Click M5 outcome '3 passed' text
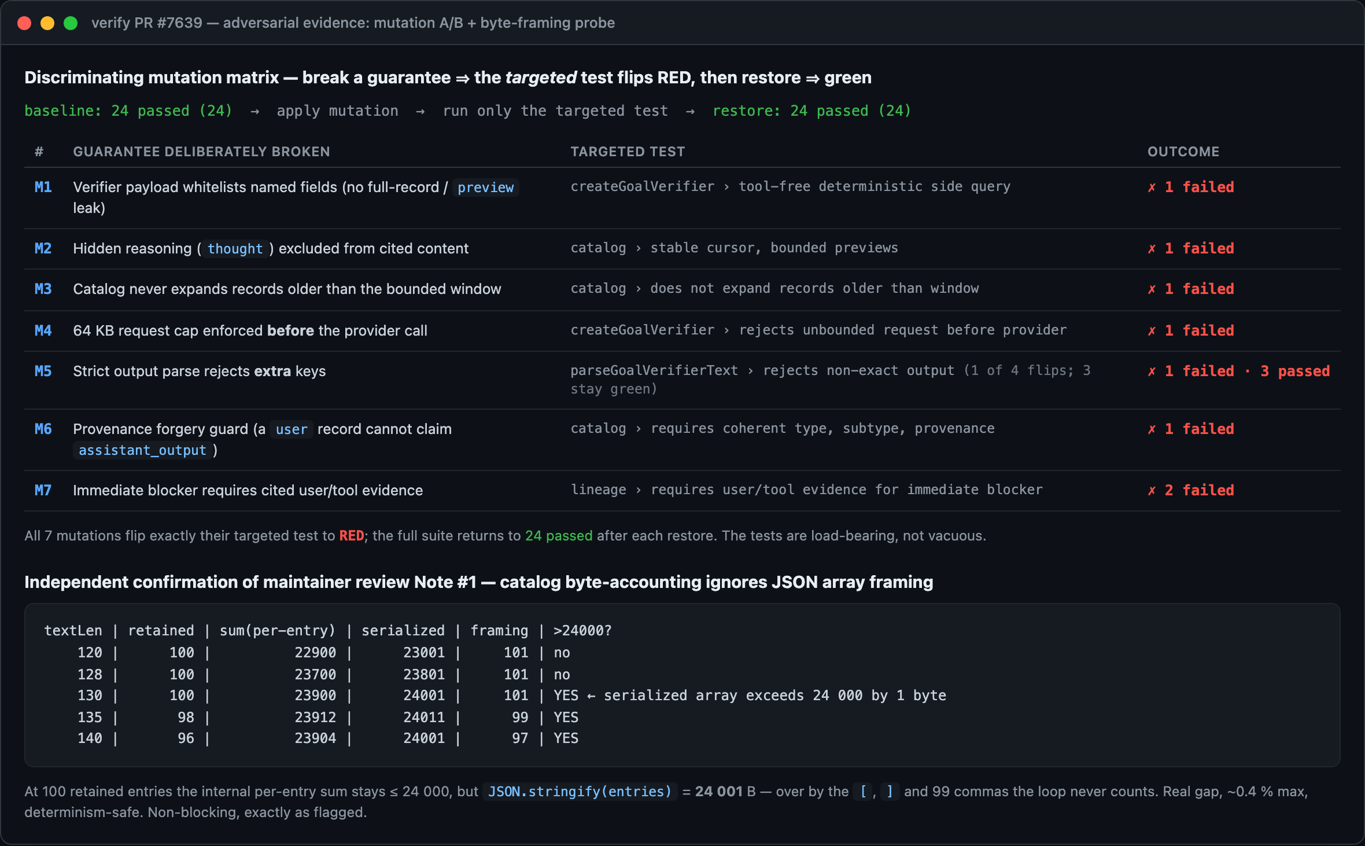The width and height of the screenshot is (1365, 846). point(1295,371)
